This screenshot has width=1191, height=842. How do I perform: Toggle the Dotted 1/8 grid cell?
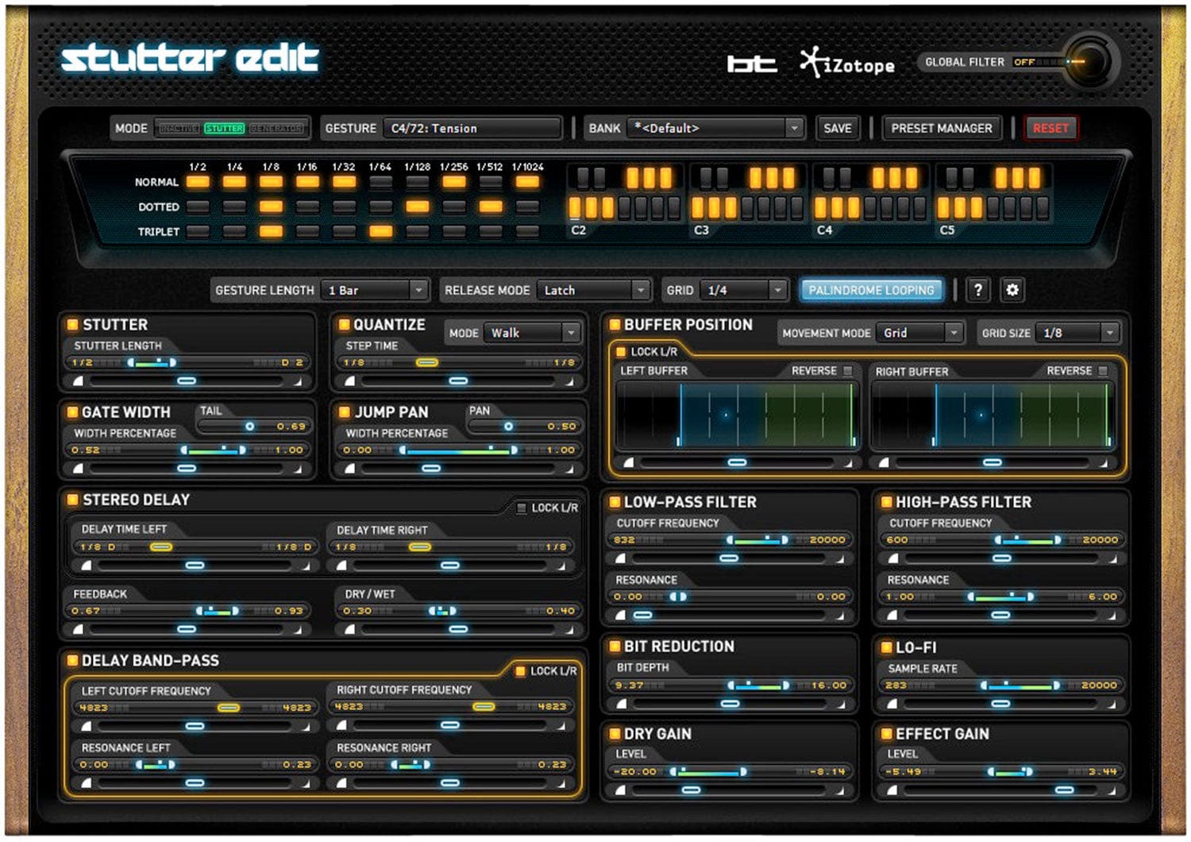[271, 207]
